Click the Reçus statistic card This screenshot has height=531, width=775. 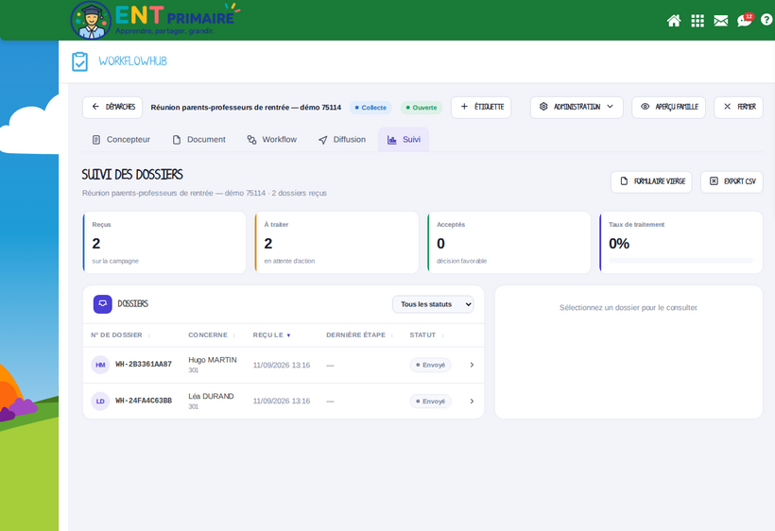click(164, 243)
